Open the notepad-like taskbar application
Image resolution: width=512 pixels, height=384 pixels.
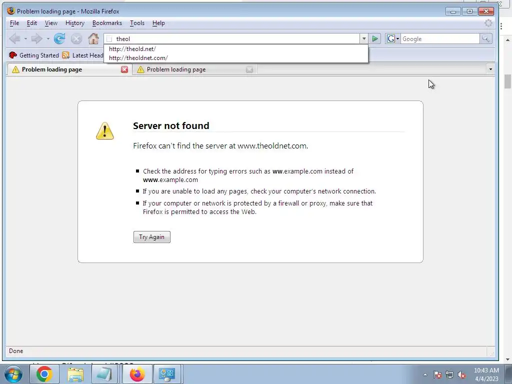[x=104, y=374]
